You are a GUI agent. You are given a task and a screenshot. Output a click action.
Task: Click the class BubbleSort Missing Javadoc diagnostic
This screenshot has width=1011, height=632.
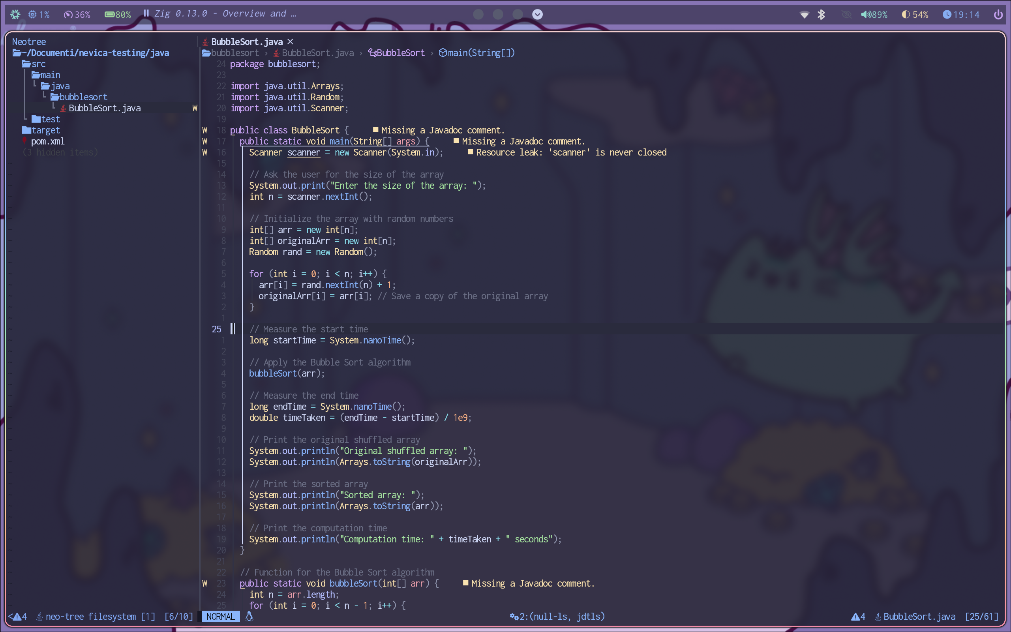pos(439,130)
